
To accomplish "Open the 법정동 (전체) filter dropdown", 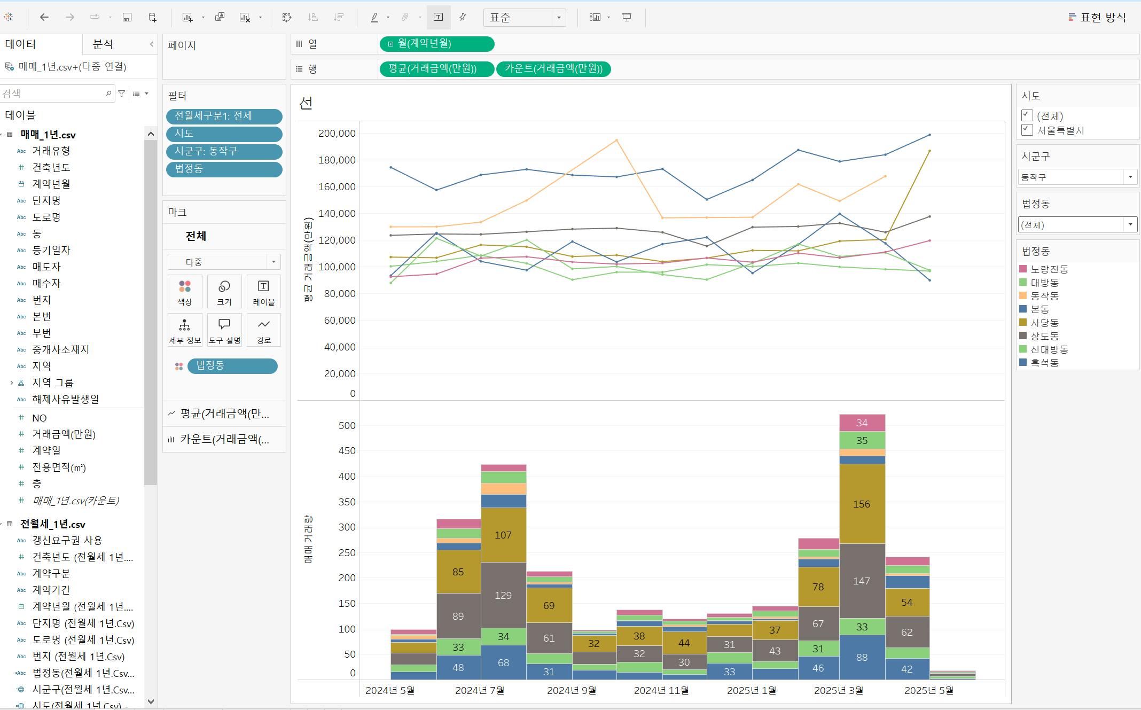I will [1130, 224].
